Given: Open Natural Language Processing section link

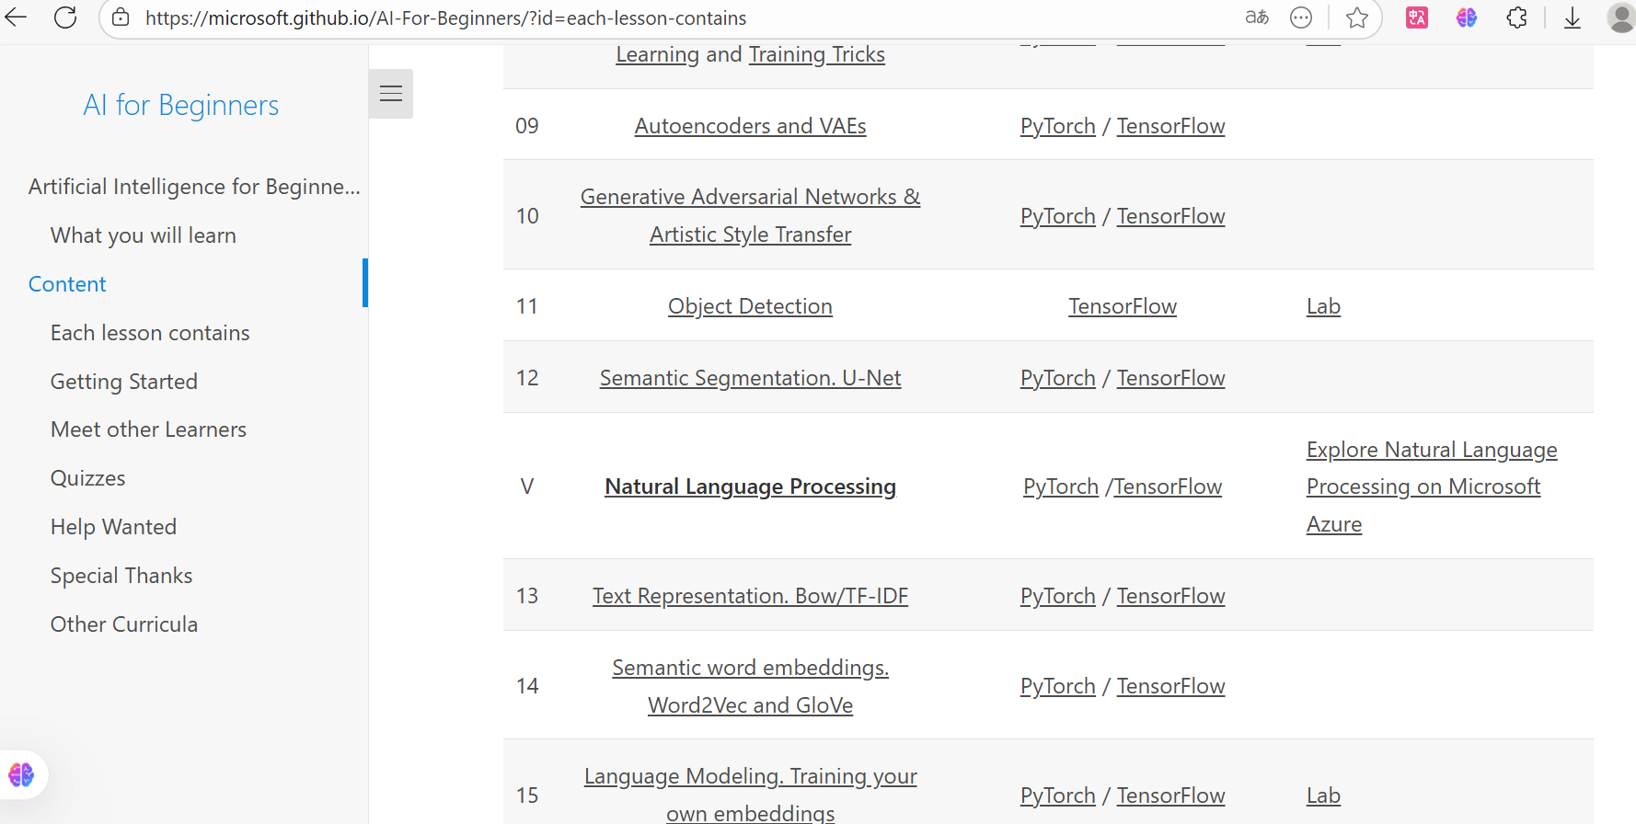Looking at the screenshot, I should 750,486.
